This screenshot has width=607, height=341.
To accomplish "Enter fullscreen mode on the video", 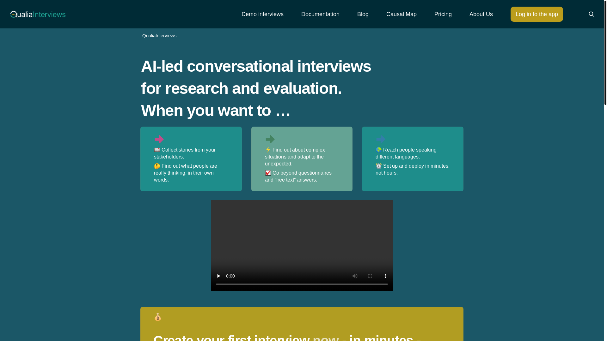I will tap(370, 276).
